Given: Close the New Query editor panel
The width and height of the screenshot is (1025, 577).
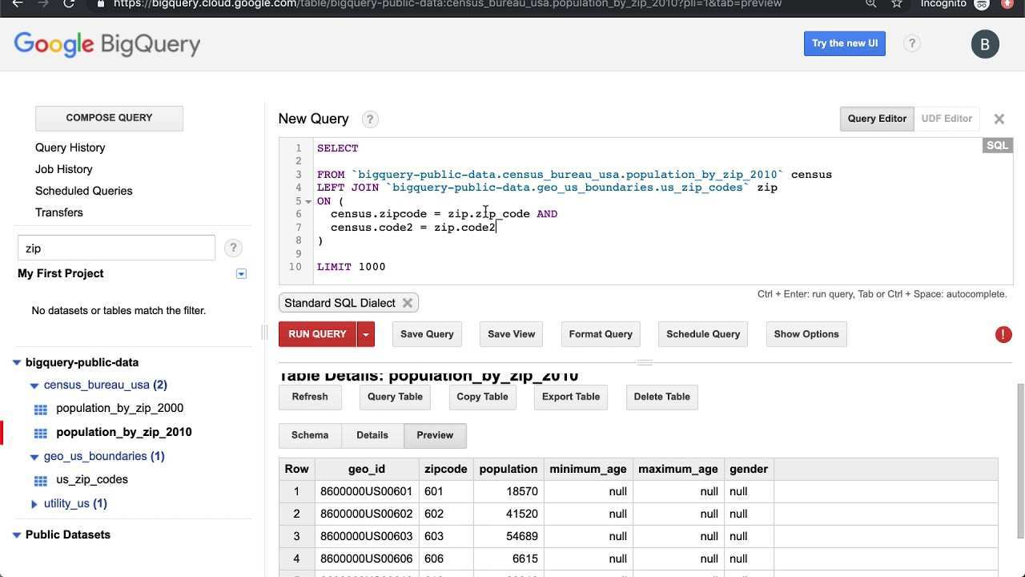Looking at the screenshot, I should click(999, 119).
